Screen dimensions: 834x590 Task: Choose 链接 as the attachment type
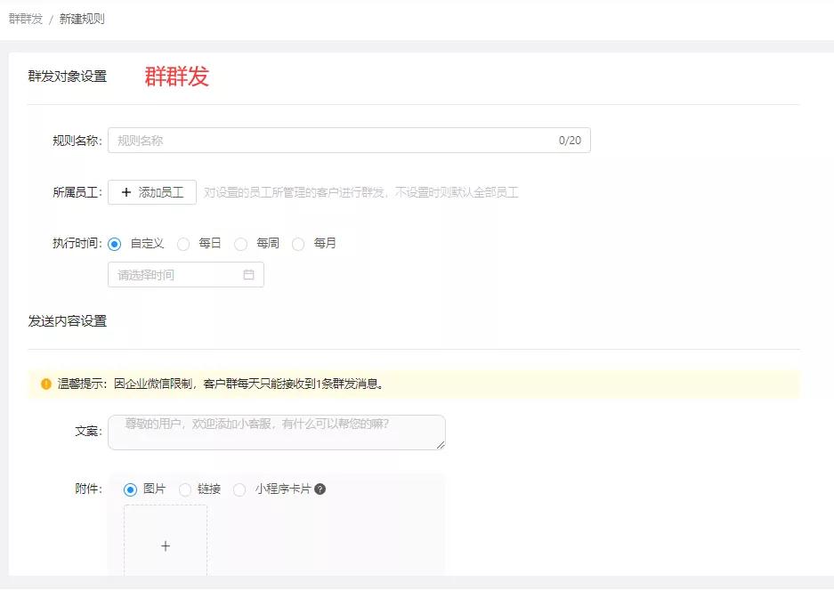click(184, 489)
